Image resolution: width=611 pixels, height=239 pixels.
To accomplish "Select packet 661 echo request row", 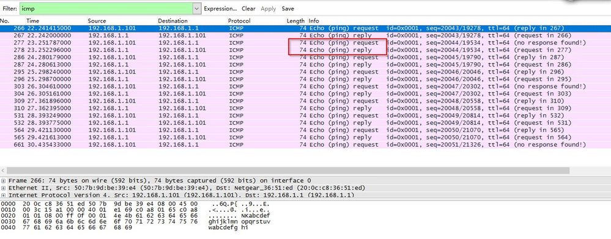I will click(306, 145).
